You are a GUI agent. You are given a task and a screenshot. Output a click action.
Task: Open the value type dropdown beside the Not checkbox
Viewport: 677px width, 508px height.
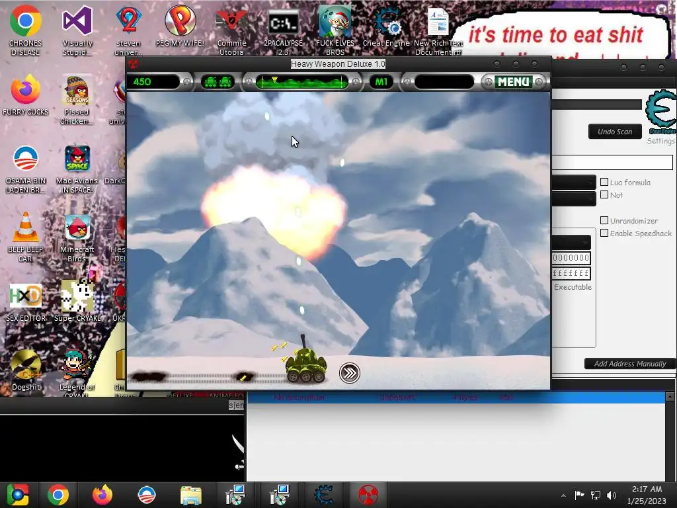click(575, 198)
